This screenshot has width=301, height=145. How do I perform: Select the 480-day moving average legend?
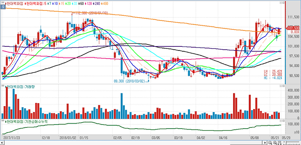[105, 4]
